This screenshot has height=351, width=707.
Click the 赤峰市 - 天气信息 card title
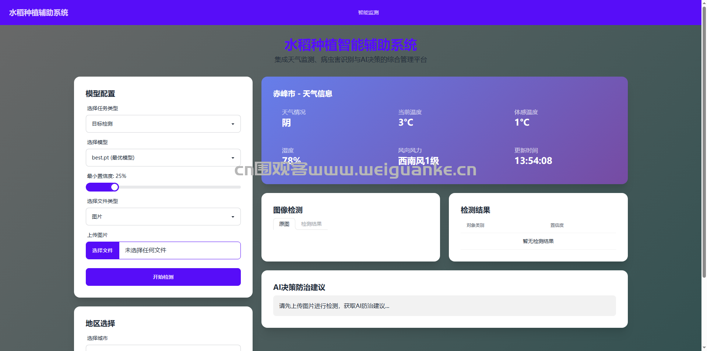tap(303, 94)
